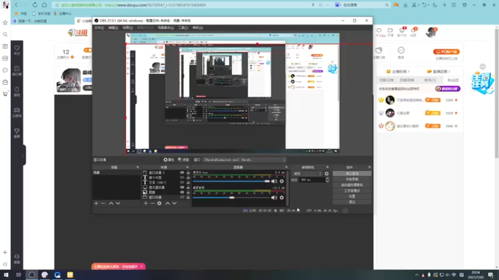
Task: Pop out the controls dock panel
Action: [369, 167]
